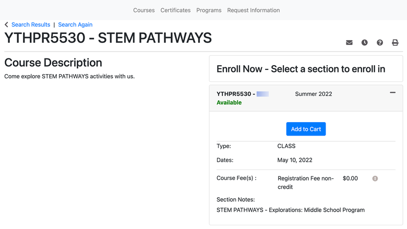Click the Enroll Now section heading

click(301, 69)
